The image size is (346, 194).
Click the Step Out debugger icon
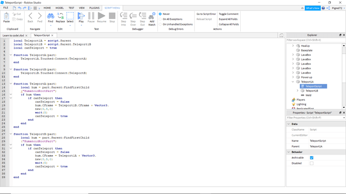pos(142,16)
